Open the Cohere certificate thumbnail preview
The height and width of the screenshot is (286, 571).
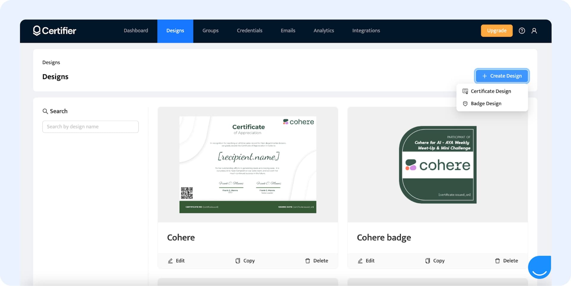point(248,165)
